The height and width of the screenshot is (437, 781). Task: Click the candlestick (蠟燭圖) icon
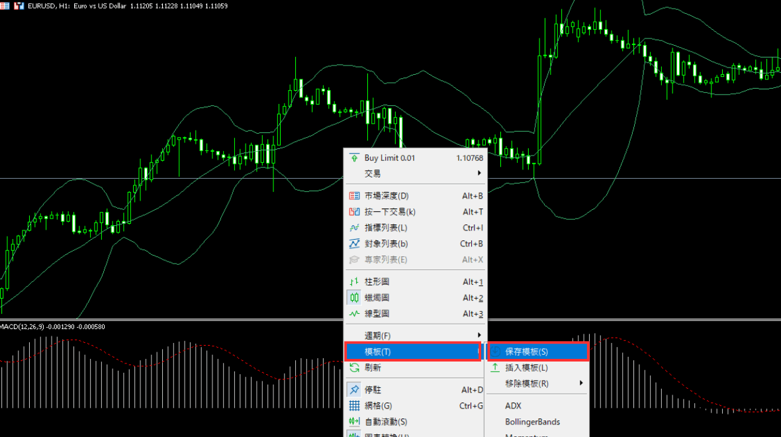point(354,297)
